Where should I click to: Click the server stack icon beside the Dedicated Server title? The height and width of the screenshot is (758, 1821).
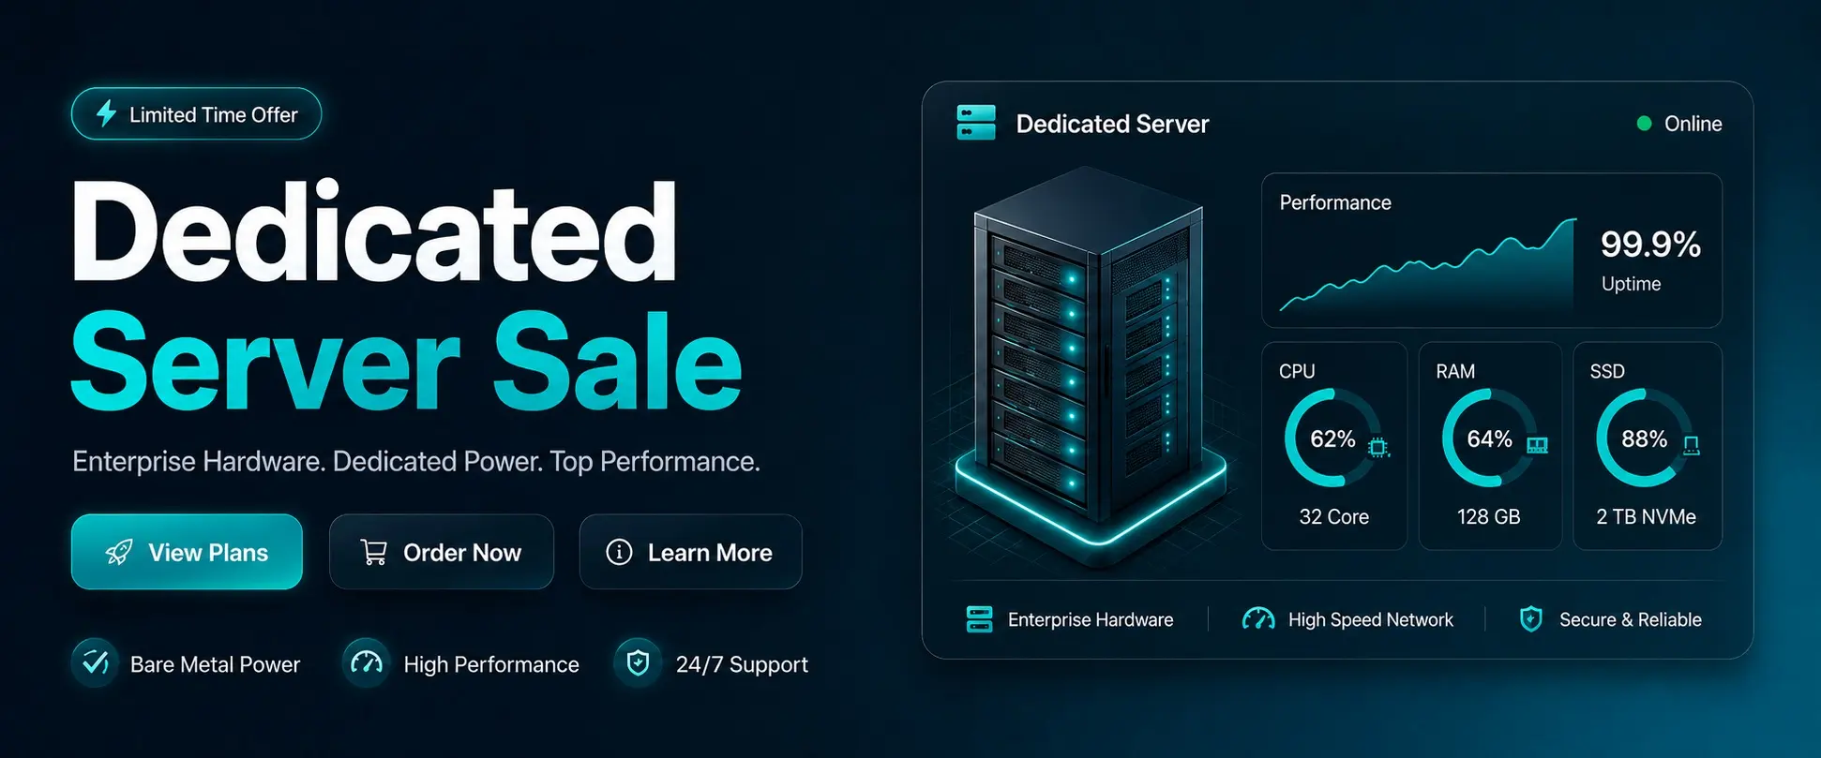click(x=976, y=123)
